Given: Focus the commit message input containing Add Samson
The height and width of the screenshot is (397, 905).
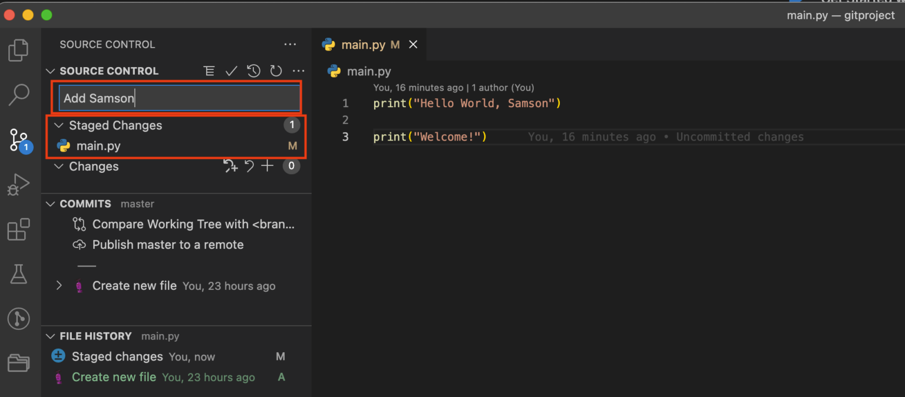Looking at the screenshot, I should [x=177, y=98].
